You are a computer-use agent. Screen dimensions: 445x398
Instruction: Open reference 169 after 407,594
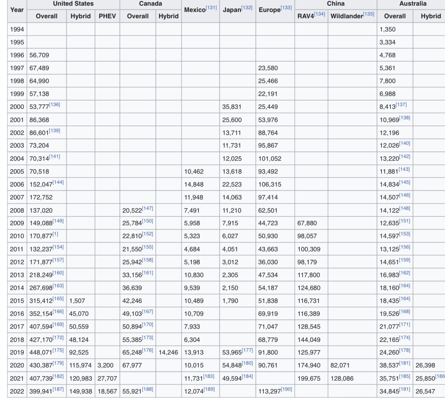coord(58,324)
